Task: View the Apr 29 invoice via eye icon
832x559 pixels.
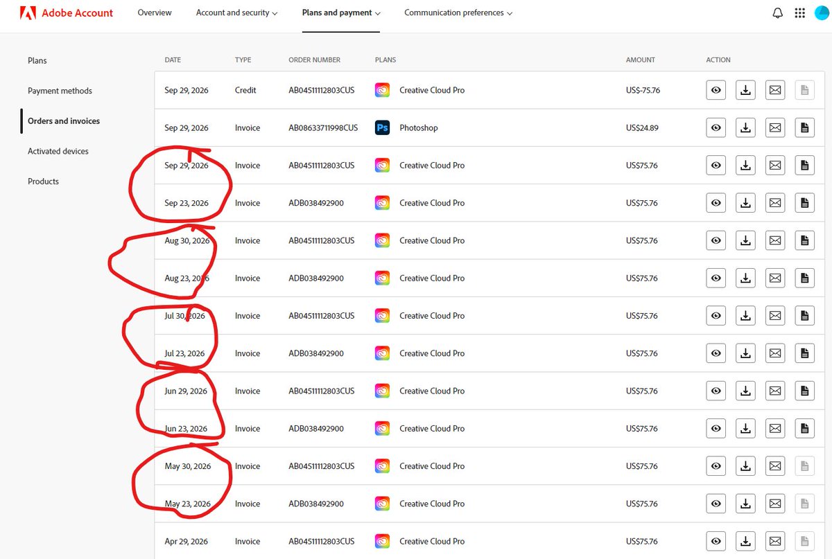Action: 716,541
